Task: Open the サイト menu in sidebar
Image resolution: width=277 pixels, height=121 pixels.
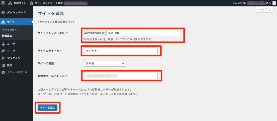Action: (x=11, y=22)
